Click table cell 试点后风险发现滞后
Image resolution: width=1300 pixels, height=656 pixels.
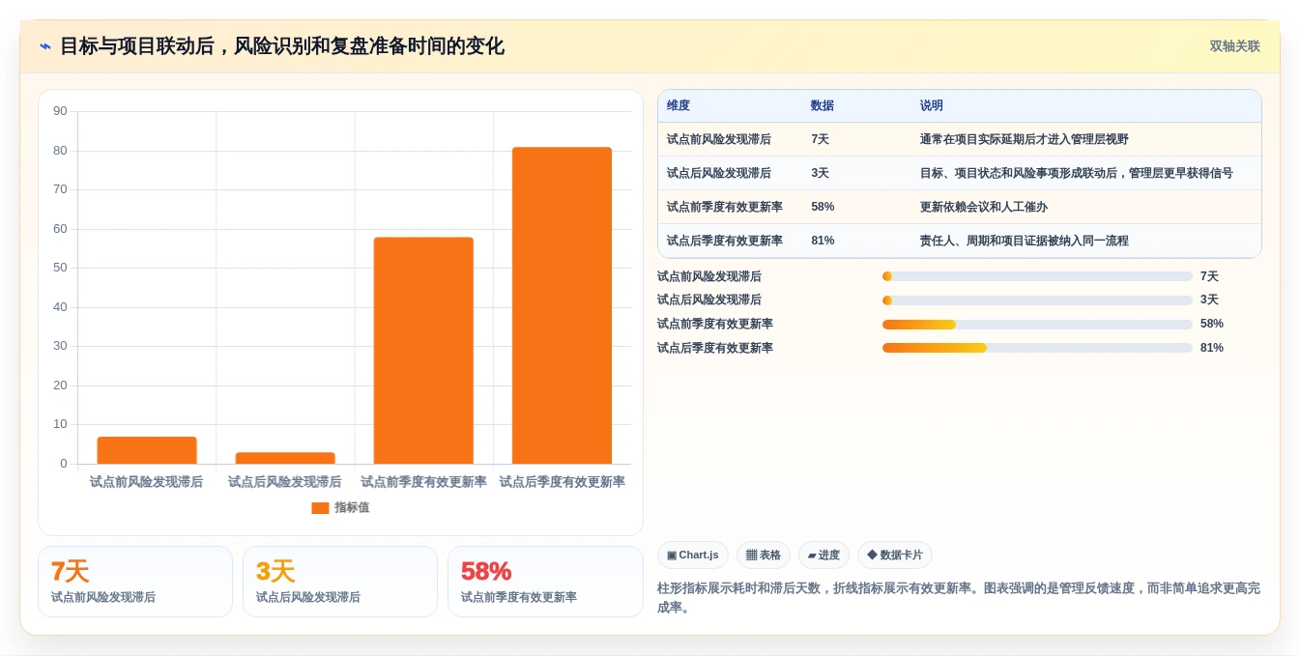coord(719,174)
